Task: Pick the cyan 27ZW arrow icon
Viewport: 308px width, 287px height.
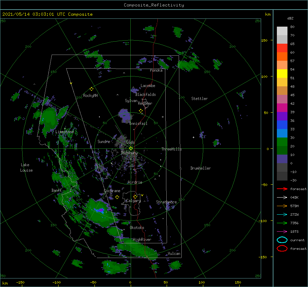Action: coord(282,215)
